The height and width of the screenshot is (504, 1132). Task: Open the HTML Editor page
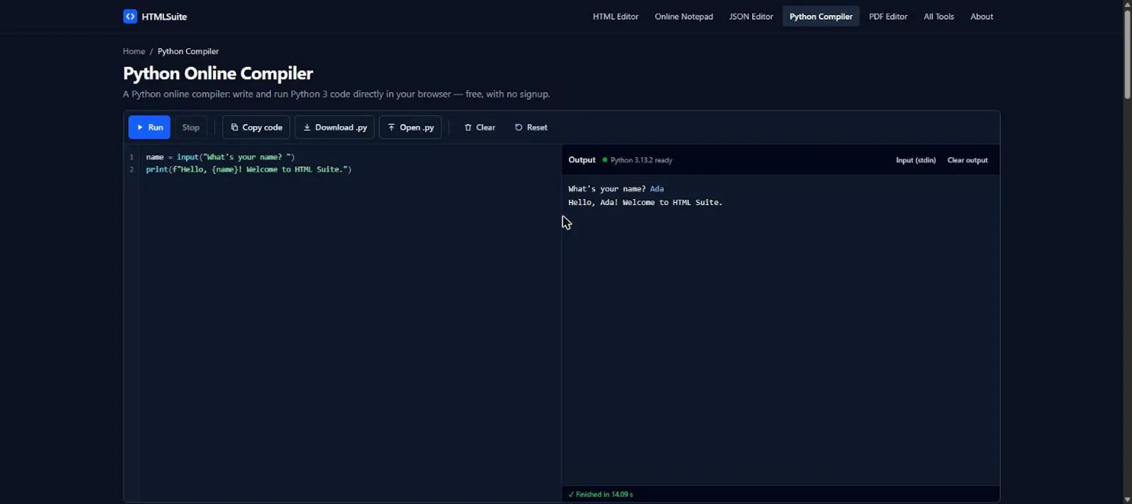pyautogui.click(x=616, y=16)
